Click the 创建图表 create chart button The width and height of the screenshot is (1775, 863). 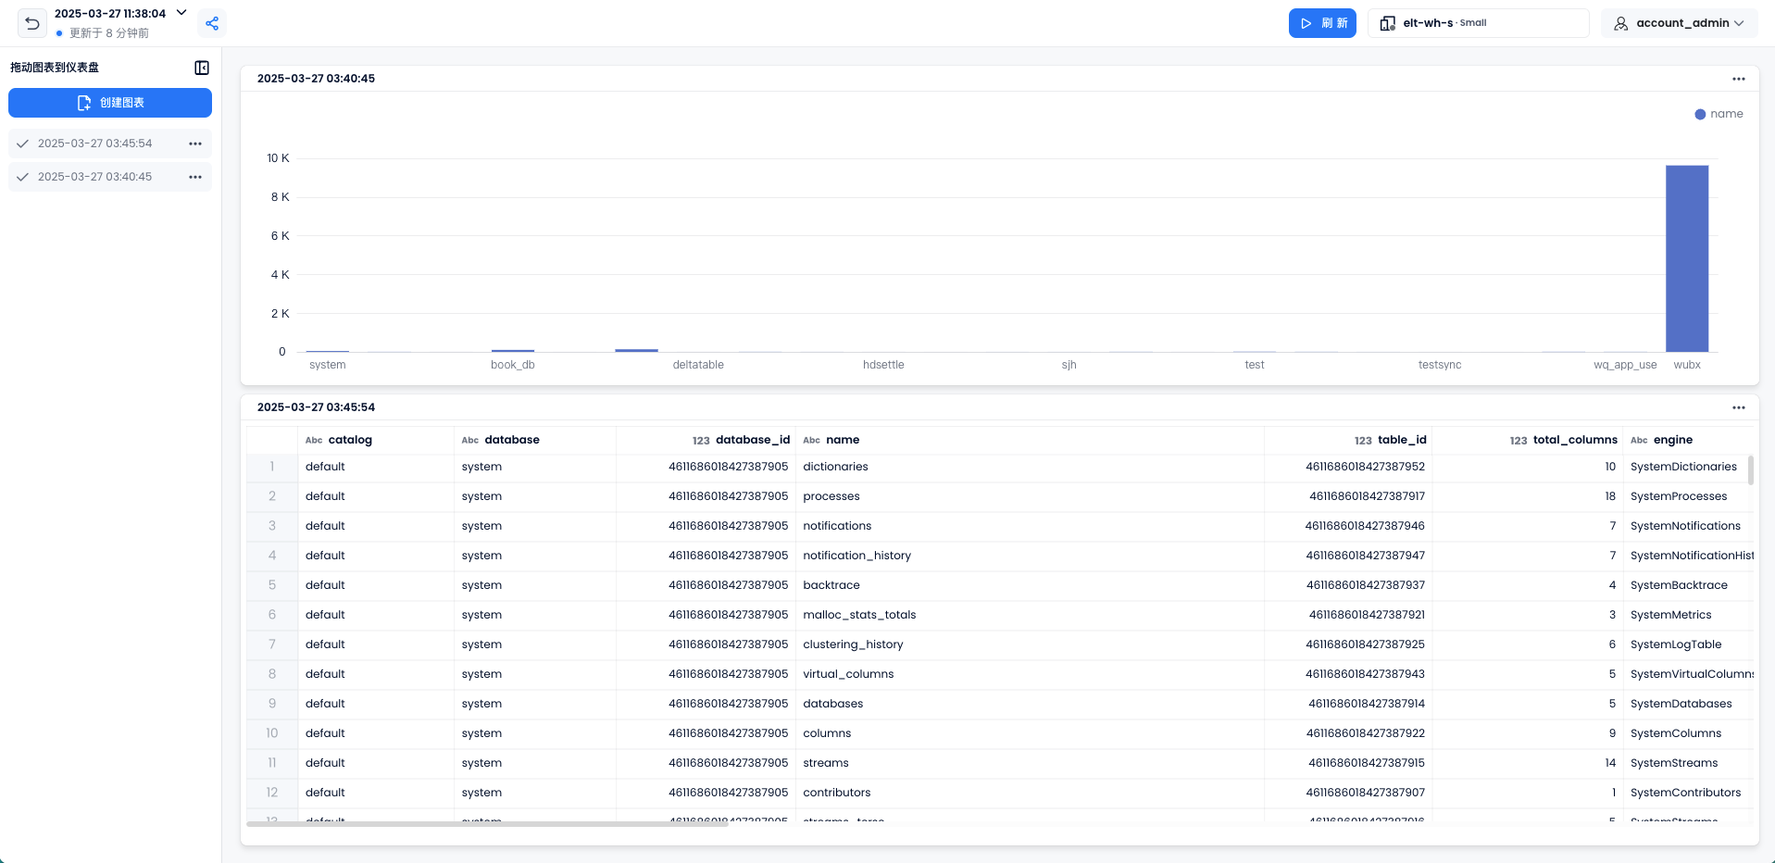click(x=110, y=103)
